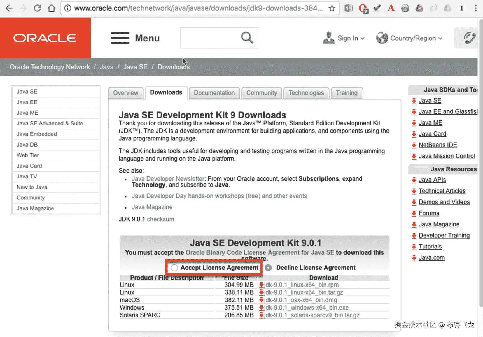Open Java Developer Day workshops link
This screenshot has height=337, width=483.
219,196
